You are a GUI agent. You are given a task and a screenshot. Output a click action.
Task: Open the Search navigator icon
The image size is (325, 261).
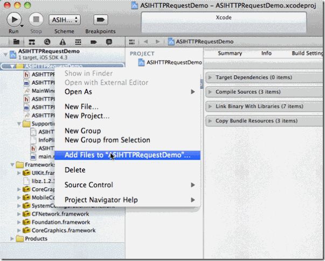click(x=47, y=42)
